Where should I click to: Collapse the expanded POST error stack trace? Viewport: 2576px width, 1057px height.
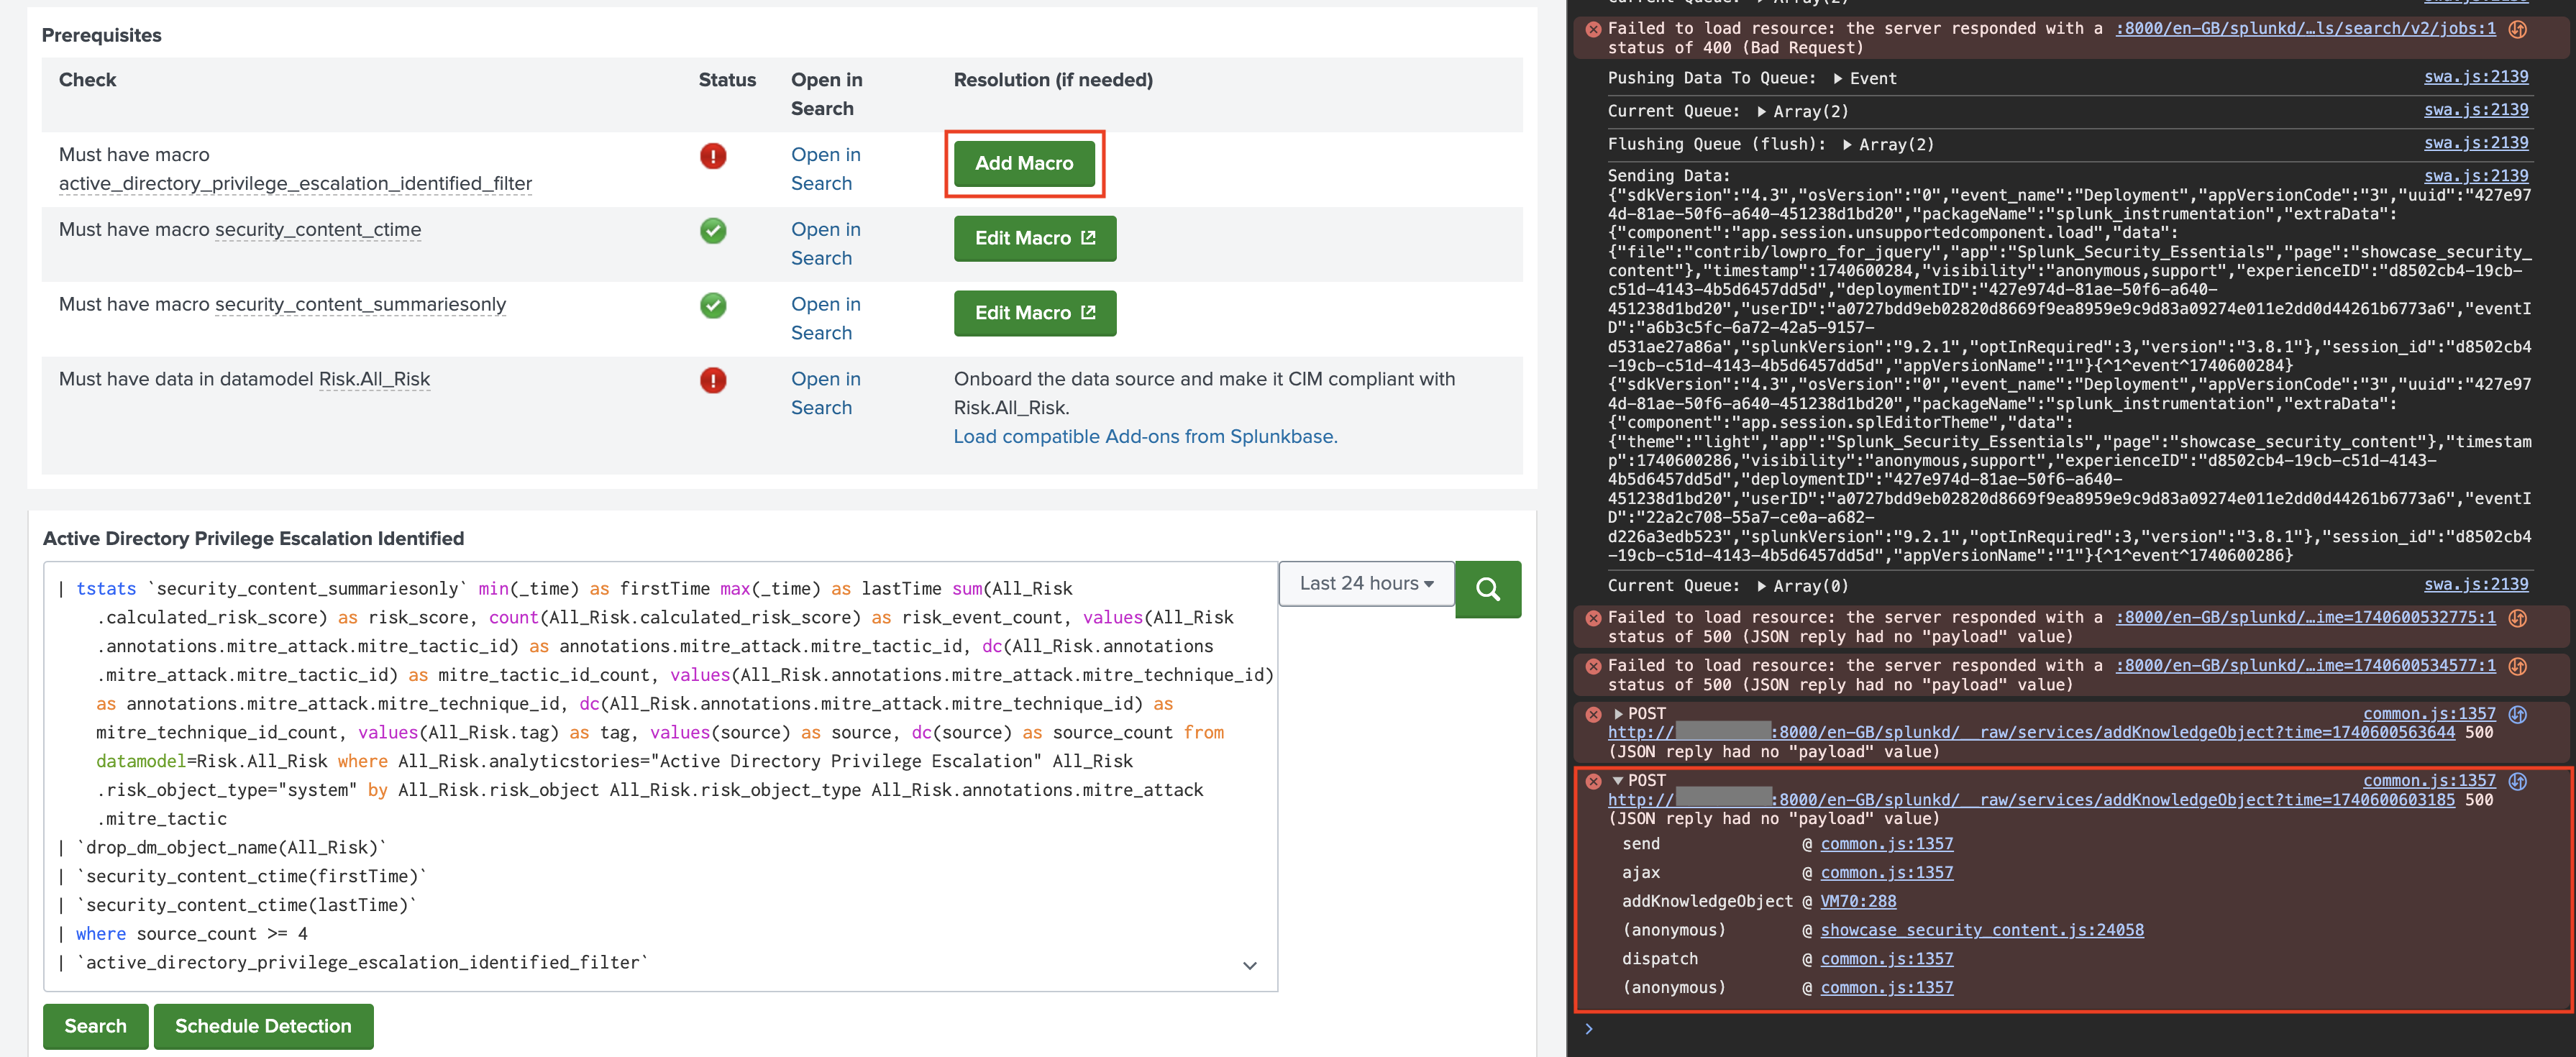tap(1617, 781)
